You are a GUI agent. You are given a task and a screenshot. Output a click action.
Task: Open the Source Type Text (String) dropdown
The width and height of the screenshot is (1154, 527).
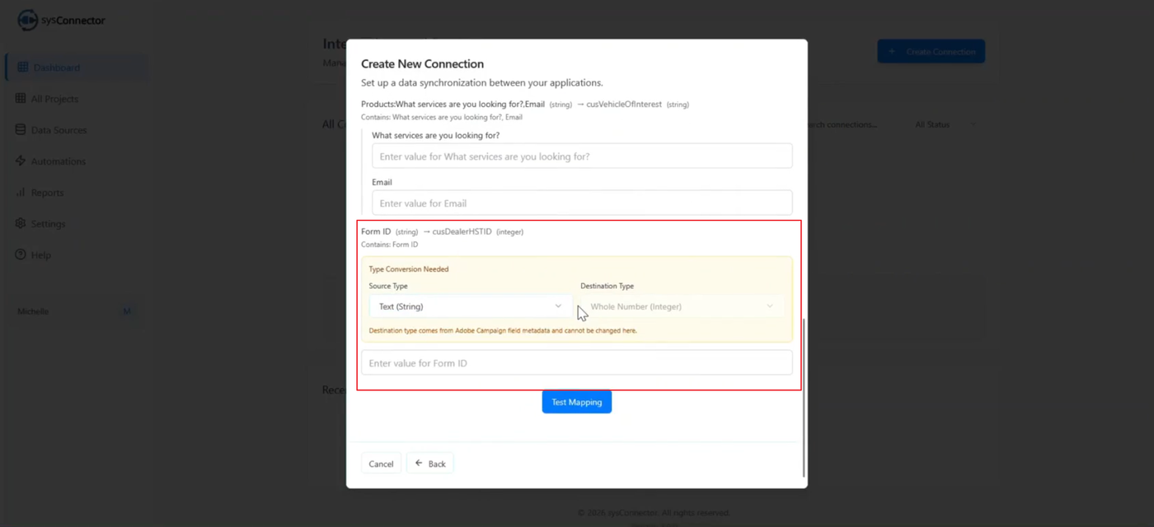click(x=470, y=306)
